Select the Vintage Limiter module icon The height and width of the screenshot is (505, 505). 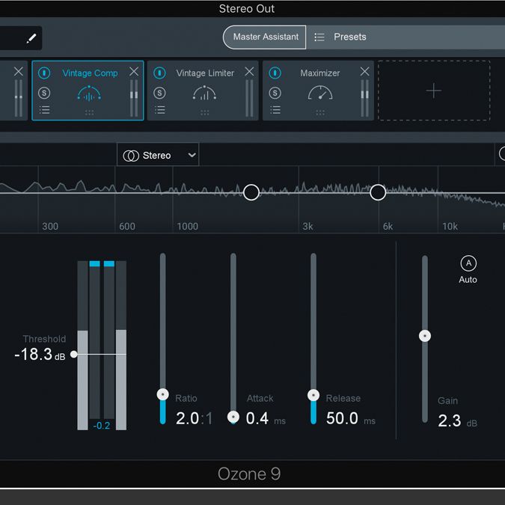(x=204, y=93)
